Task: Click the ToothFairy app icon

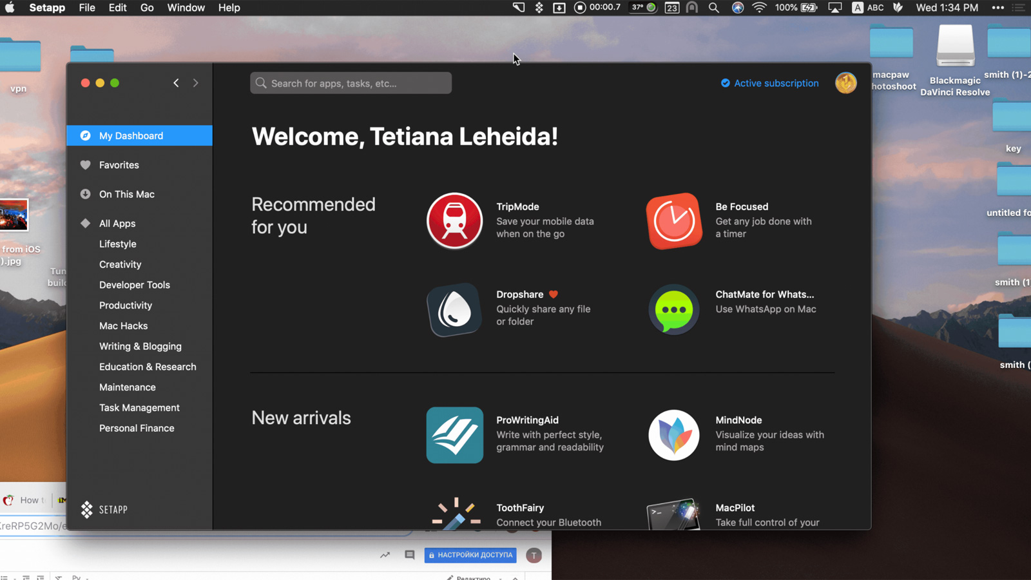Action: (x=456, y=514)
